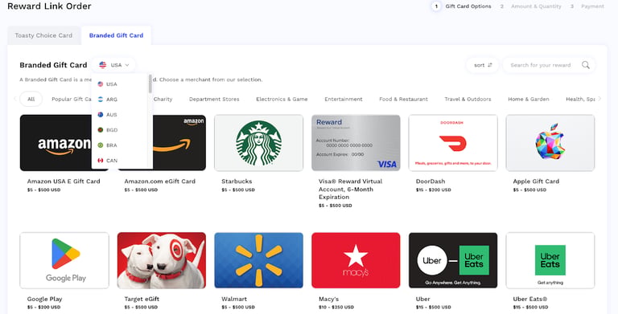Filter by Home & Garden category
The height and width of the screenshot is (314, 618).
529,99
